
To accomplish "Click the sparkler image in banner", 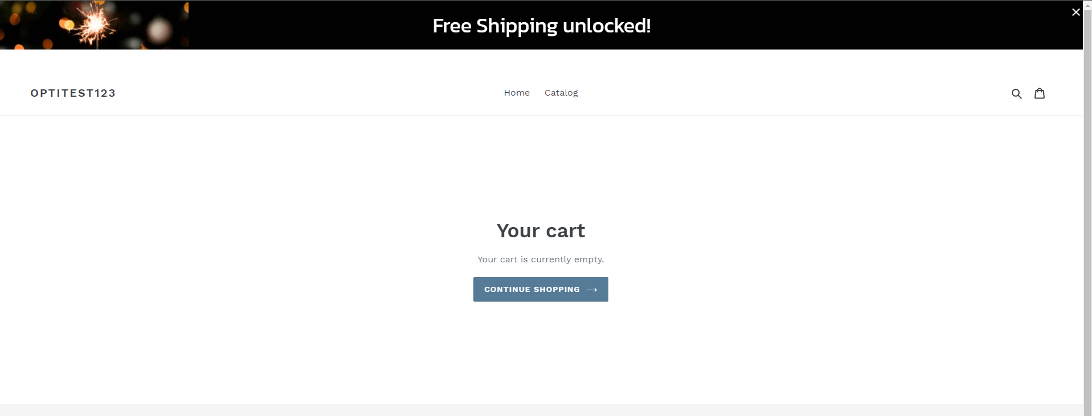I will [x=94, y=25].
